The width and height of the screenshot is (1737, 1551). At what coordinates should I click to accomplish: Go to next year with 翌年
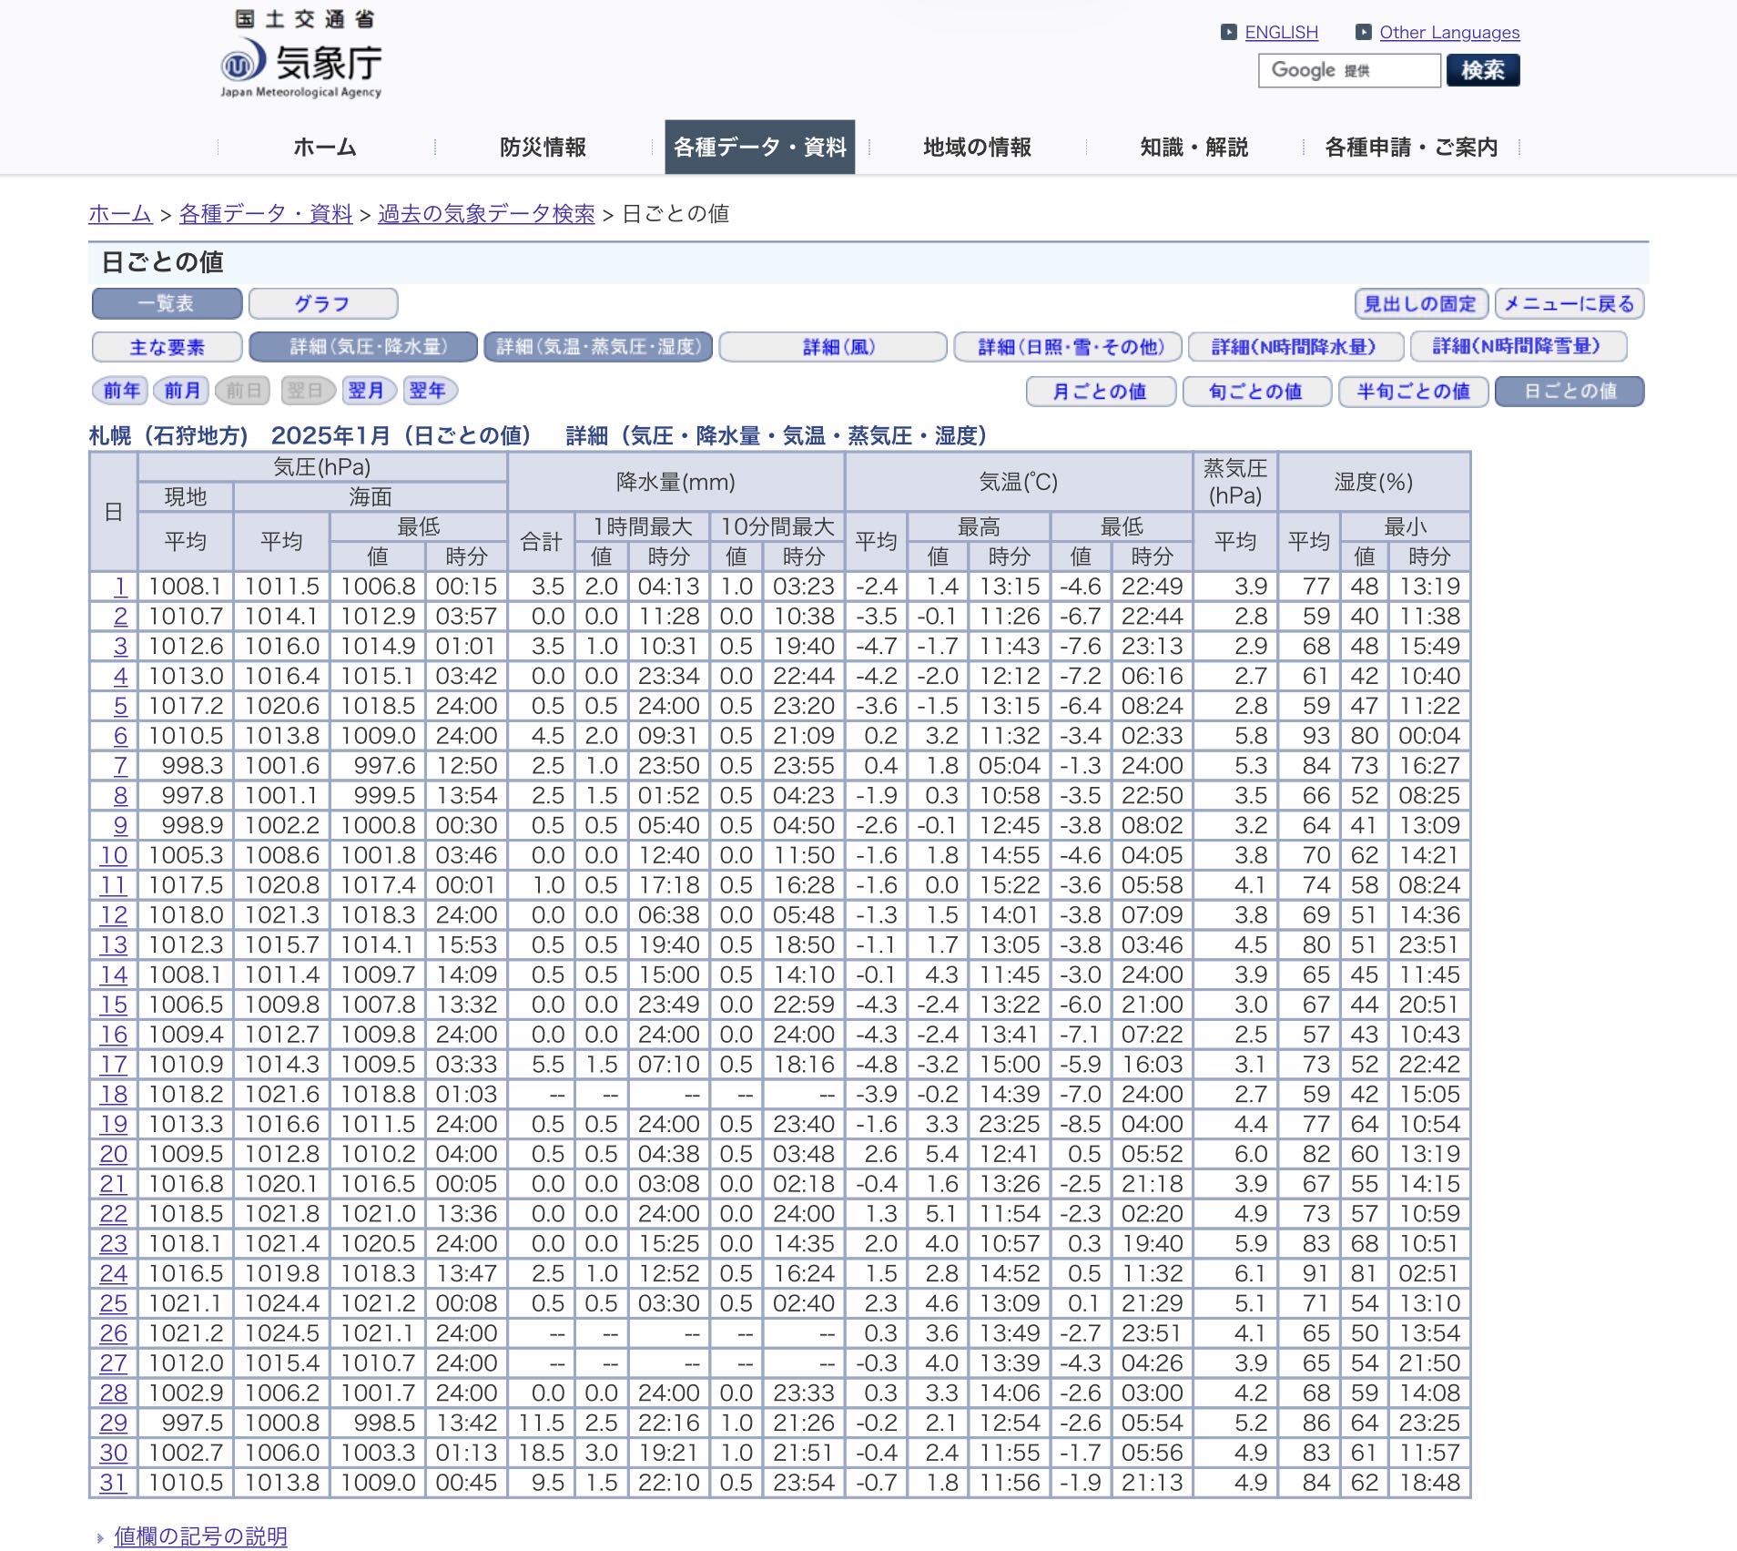click(x=427, y=391)
